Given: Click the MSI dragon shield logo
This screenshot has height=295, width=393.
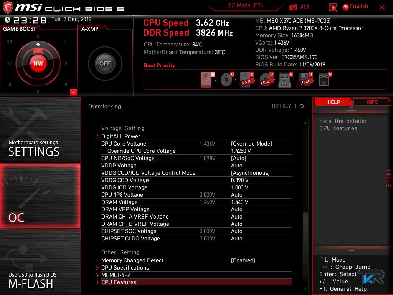Looking at the screenshot, I should pyautogui.click(x=8, y=8).
